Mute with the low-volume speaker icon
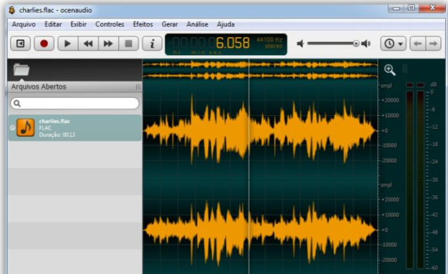The image size is (448, 274). tap(300, 44)
